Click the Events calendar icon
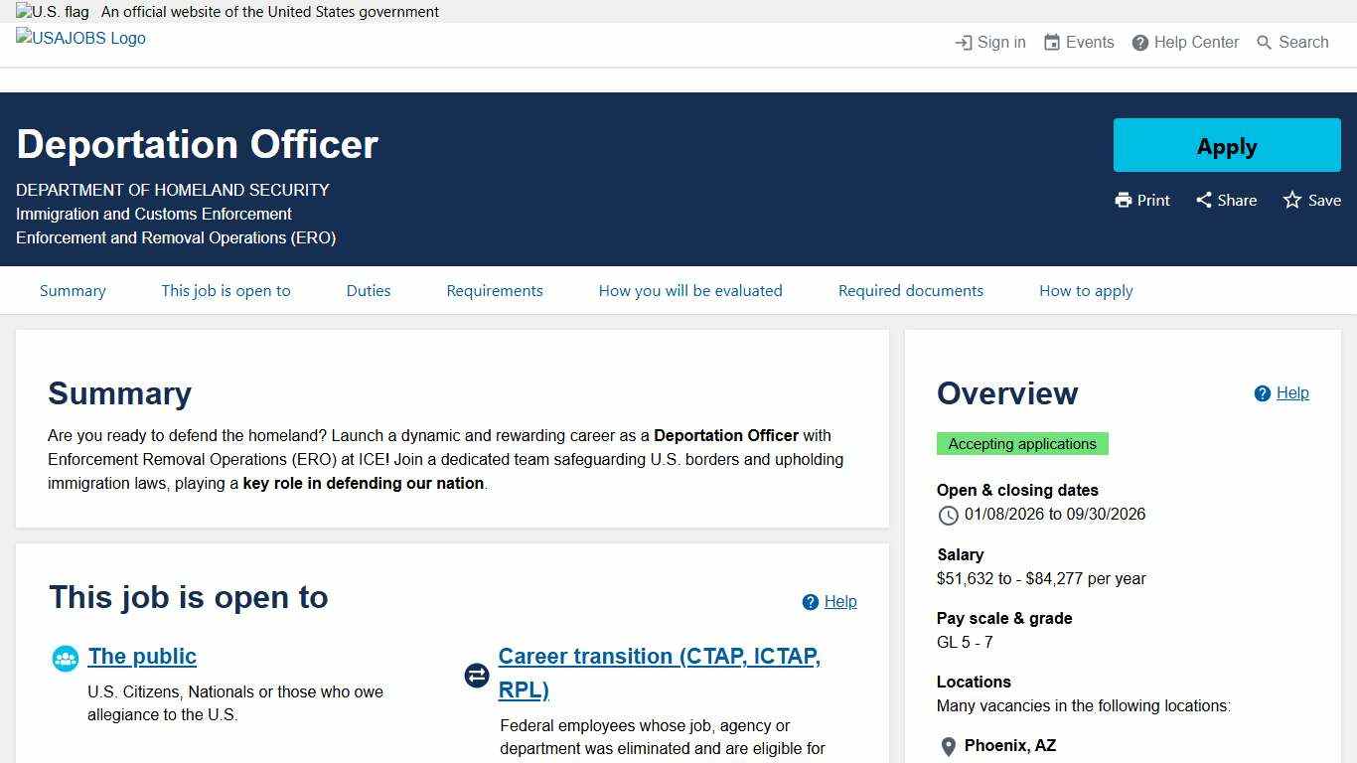The image size is (1357, 763). tap(1050, 42)
